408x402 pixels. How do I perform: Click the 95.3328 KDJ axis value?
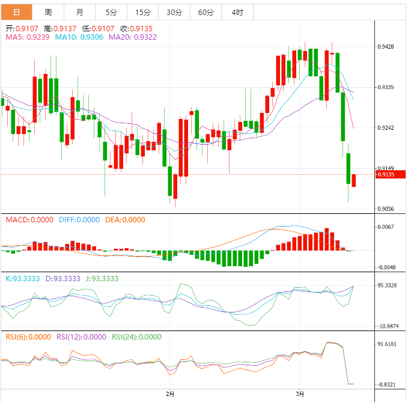tap(387, 285)
